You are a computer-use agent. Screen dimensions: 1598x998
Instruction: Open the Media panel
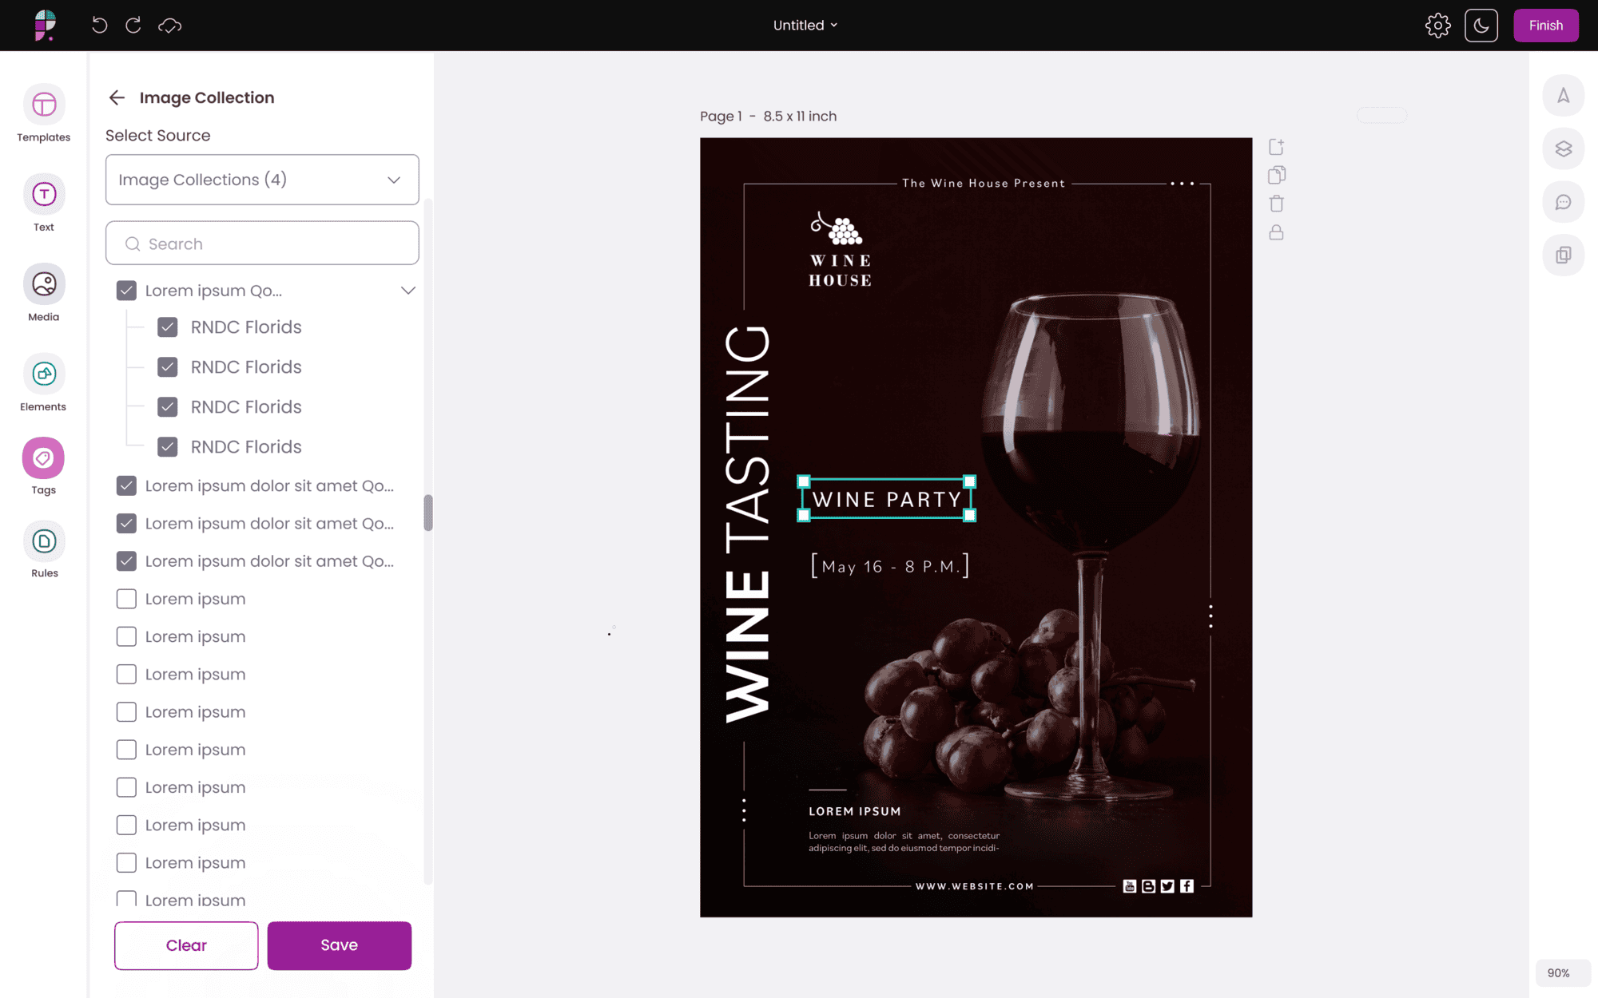pyautogui.click(x=43, y=292)
